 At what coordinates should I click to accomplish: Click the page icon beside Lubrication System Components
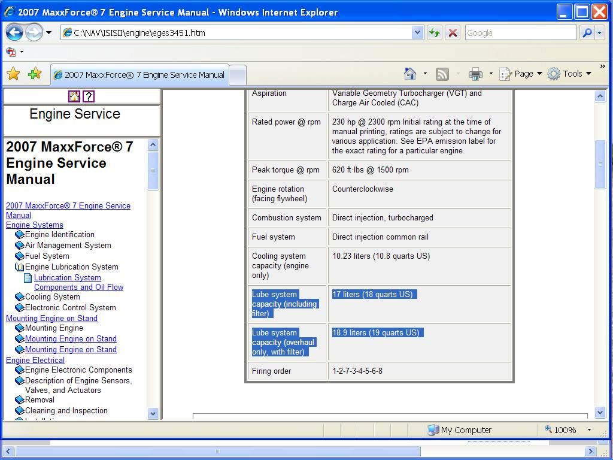coord(28,278)
